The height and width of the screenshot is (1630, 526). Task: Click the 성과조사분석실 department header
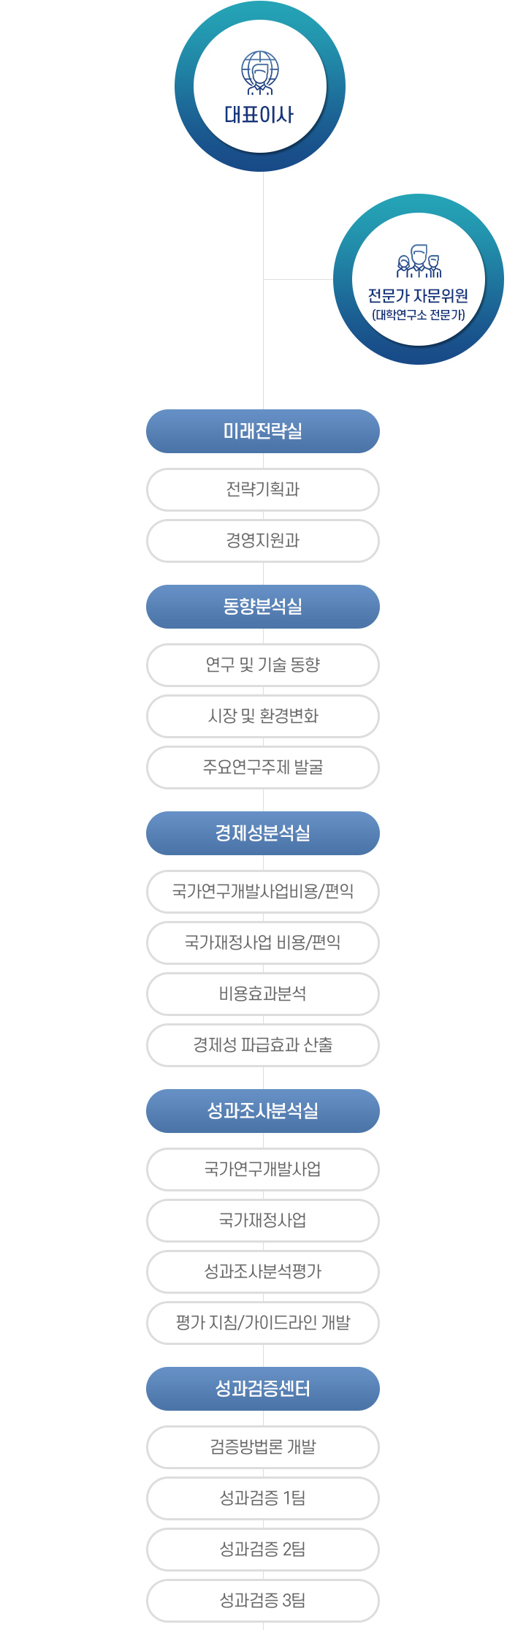263,1111
